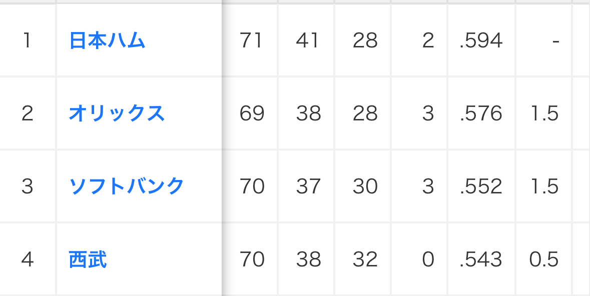Select the 32 losses cell for 西武

tap(364, 259)
